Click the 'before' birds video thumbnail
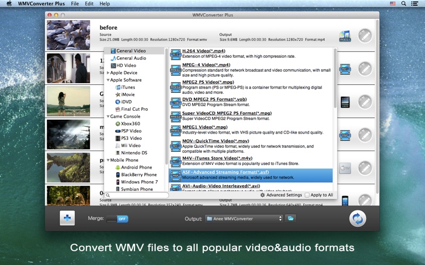Screen dimensions: 425x265 [69, 35]
